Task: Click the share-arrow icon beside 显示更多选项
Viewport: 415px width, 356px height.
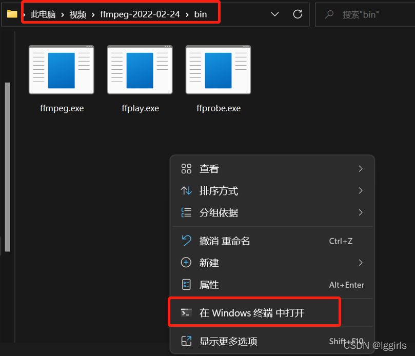Action: (186, 341)
